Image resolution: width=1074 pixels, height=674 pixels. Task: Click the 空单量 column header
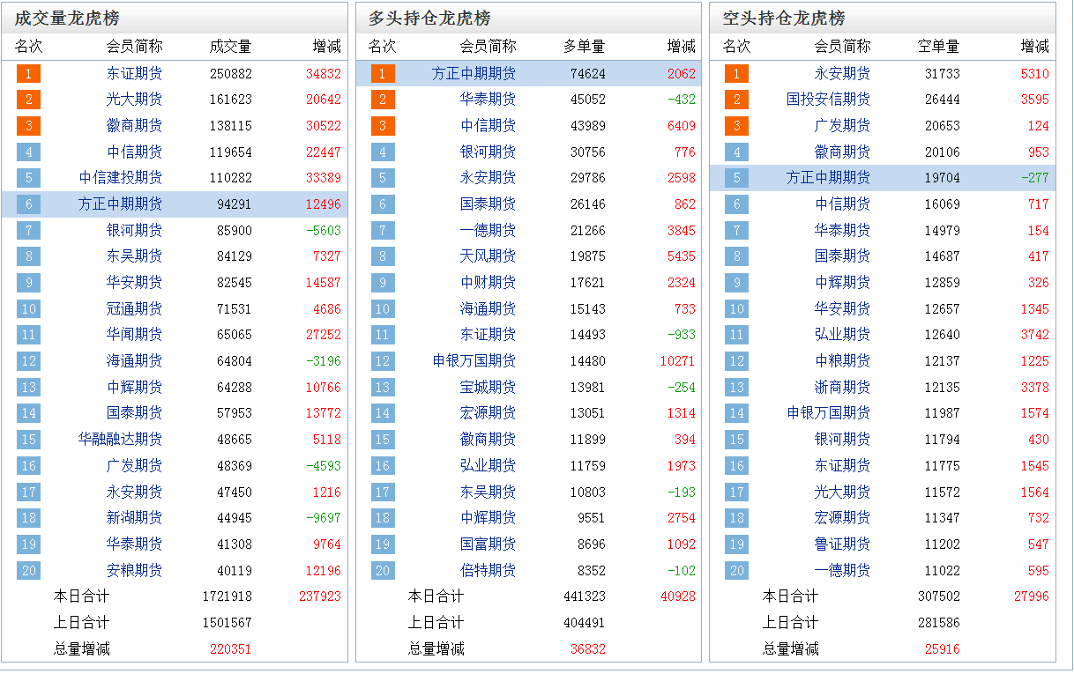pyautogui.click(x=939, y=47)
